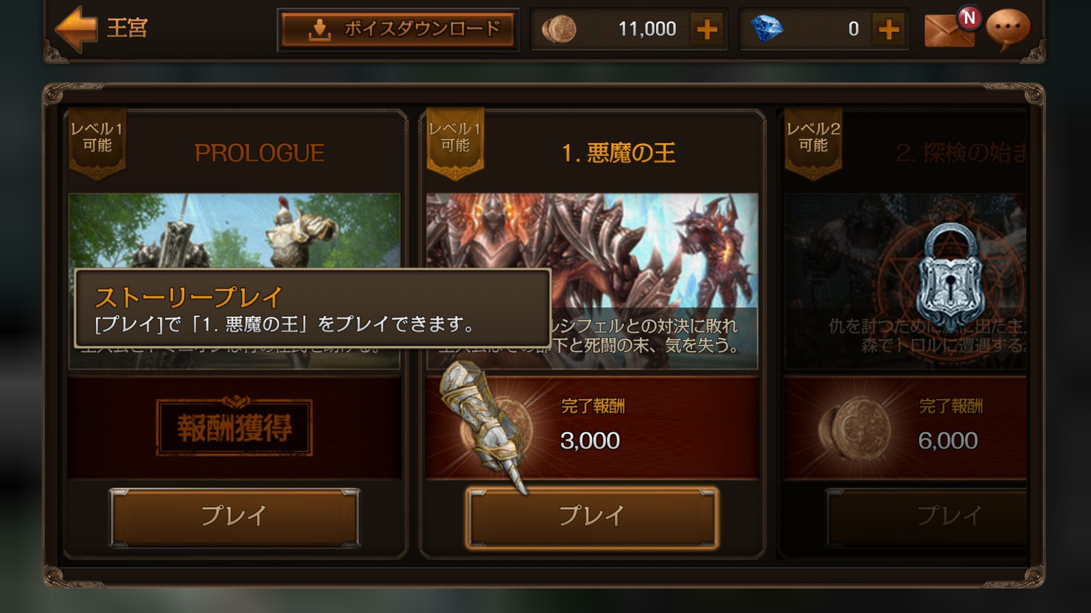Click the ストーリープレイ tooltip box
The image size is (1091, 613).
(x=312, y=309)
